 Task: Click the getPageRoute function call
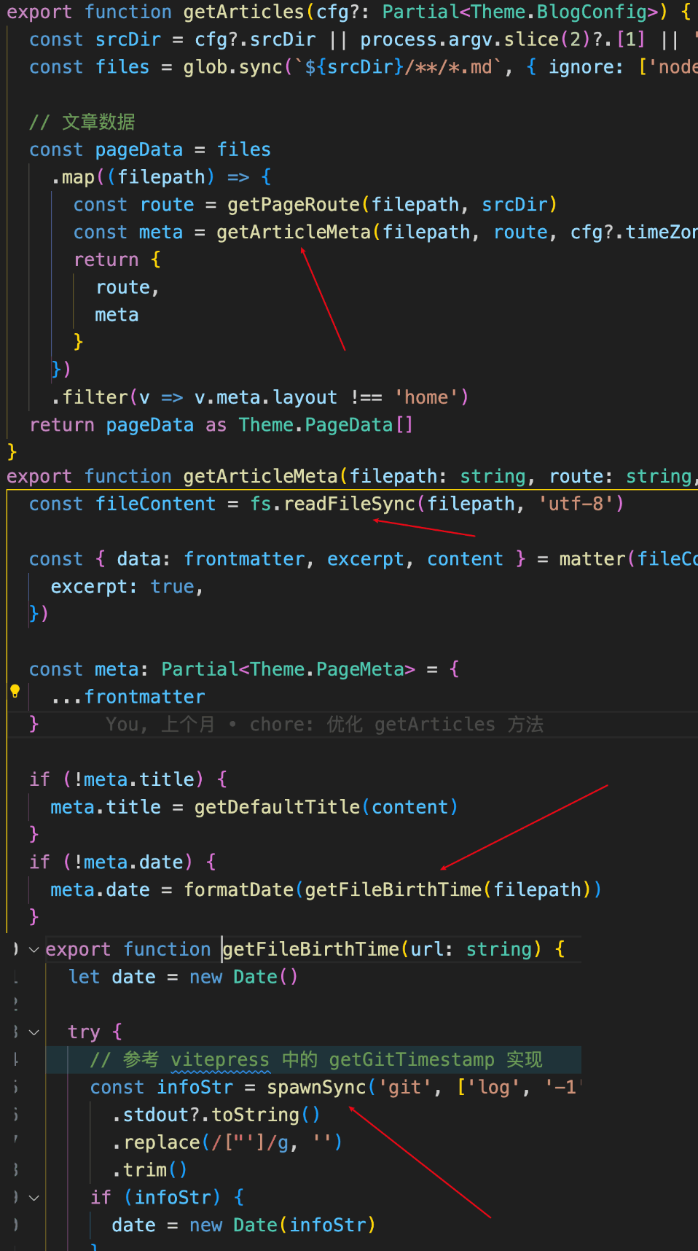tap(294, 205)
